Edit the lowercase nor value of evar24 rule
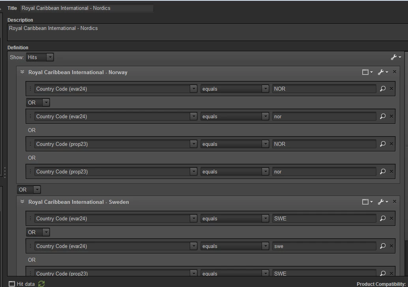Screen dimensions: 408x287 (x=324, y=116)
